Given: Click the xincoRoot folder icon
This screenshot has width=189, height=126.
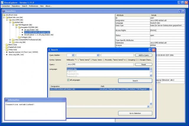Looking at the screenshot, I should [4, 15].
